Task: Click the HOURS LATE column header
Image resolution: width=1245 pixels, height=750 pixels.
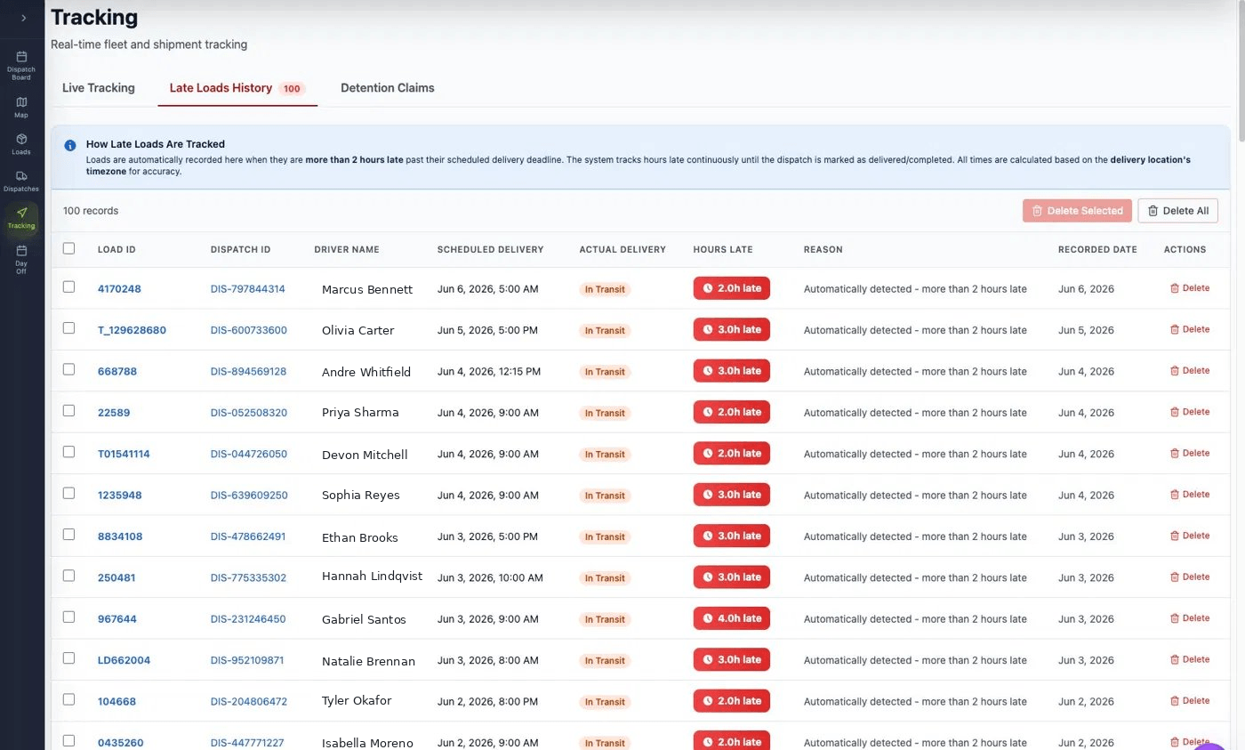Action: [723, 250]
